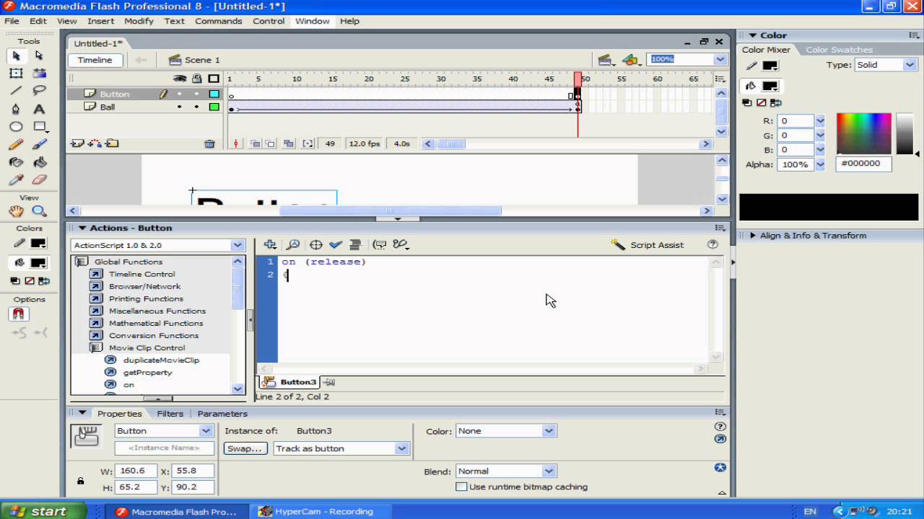Toggle outline square of Button layer
Image resolution: width=924 pixels, height=519 pixels.
[214, 94]
